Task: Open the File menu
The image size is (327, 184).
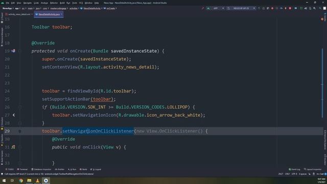Action: click(8, 3)
